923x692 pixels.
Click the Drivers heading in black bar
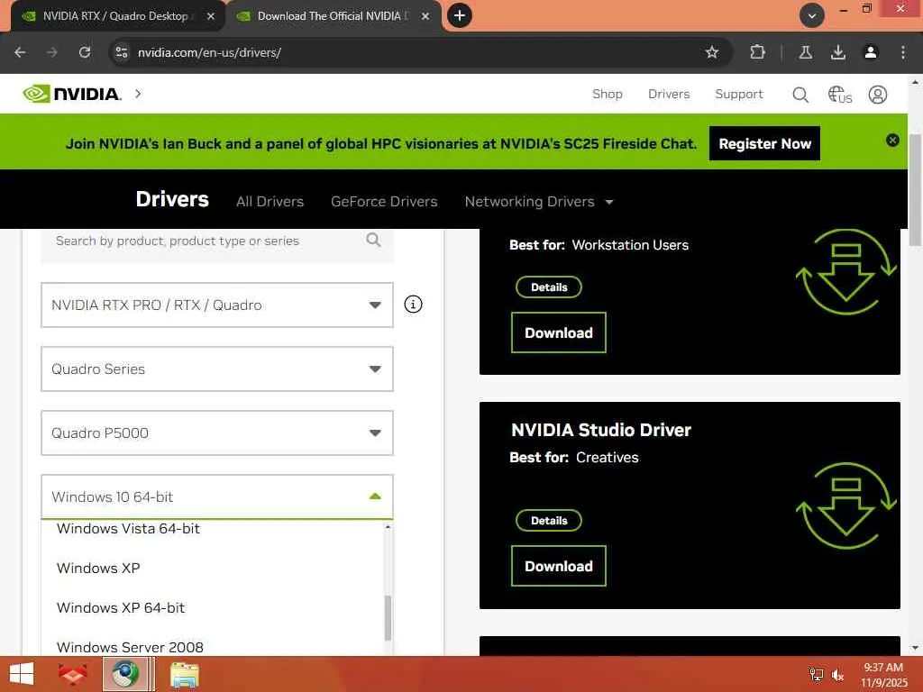click(x=172, y=199)
